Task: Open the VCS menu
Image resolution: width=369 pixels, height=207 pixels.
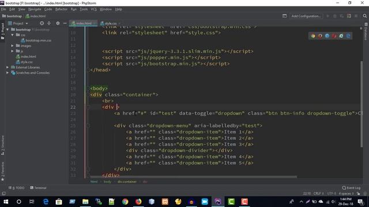Action: (93, 9)
